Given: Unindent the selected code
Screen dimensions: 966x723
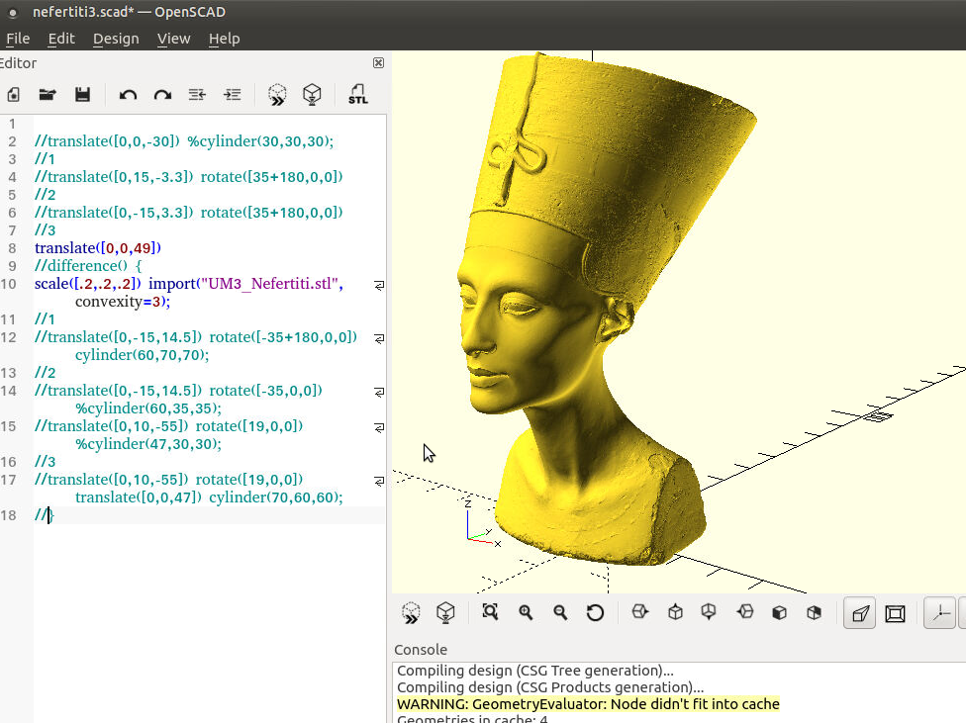Looking at the screenshot, I should click(x=197, y=94).
